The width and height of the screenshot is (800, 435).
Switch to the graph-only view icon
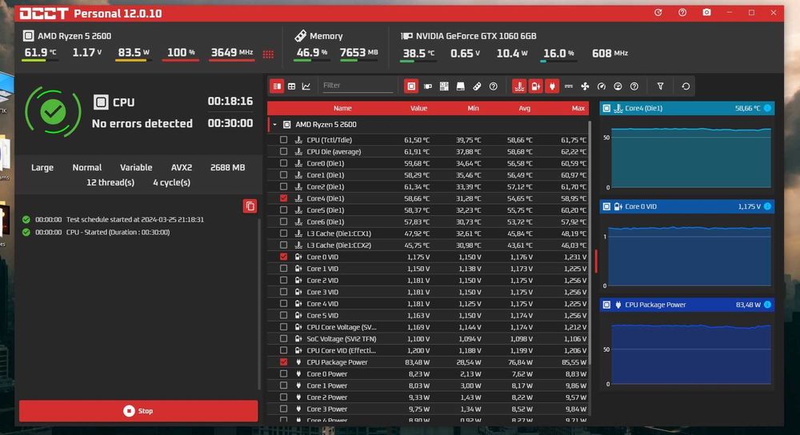[x=306, y=86]
